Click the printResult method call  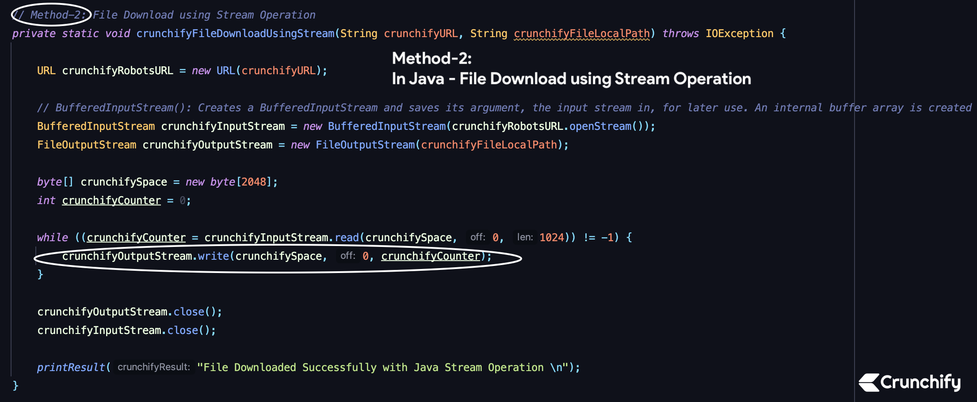coord(71,368)
